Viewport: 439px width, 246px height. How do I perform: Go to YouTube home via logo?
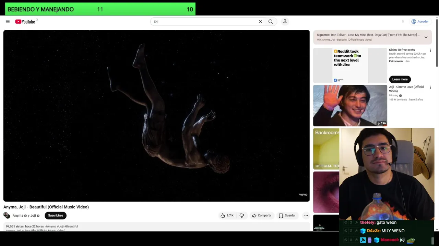[25, 22]
